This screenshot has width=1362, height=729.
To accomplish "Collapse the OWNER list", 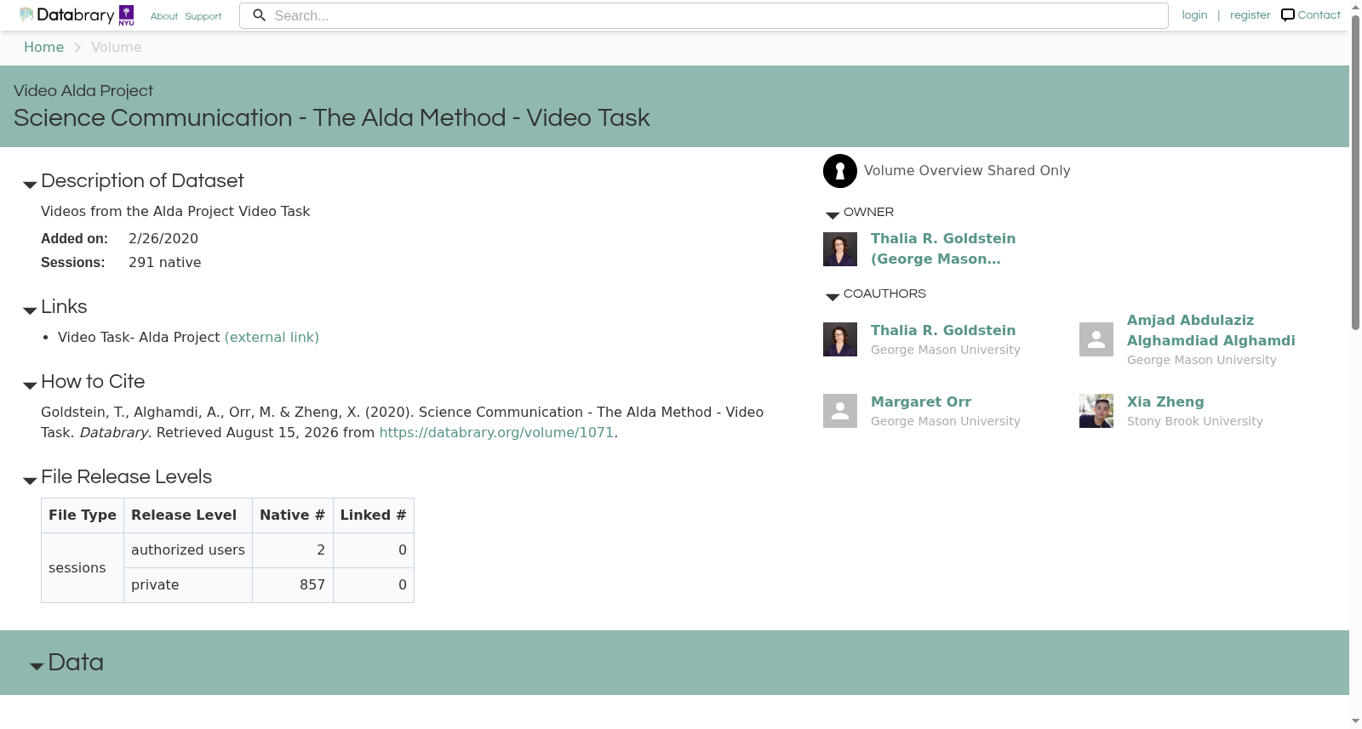I will [833, 215].
